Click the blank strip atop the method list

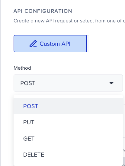(68, 96)
